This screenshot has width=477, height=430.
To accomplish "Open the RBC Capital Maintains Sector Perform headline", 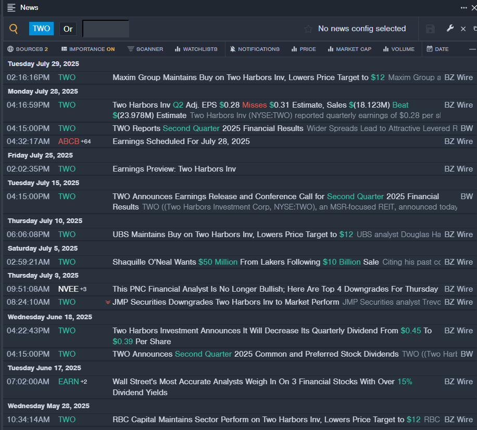I will click(267, 420).
